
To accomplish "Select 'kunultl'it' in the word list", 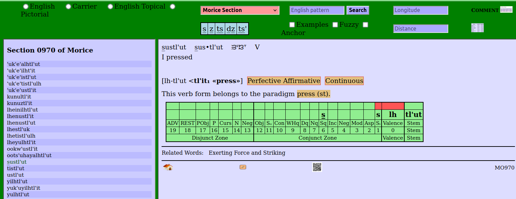I will (19, 97).
